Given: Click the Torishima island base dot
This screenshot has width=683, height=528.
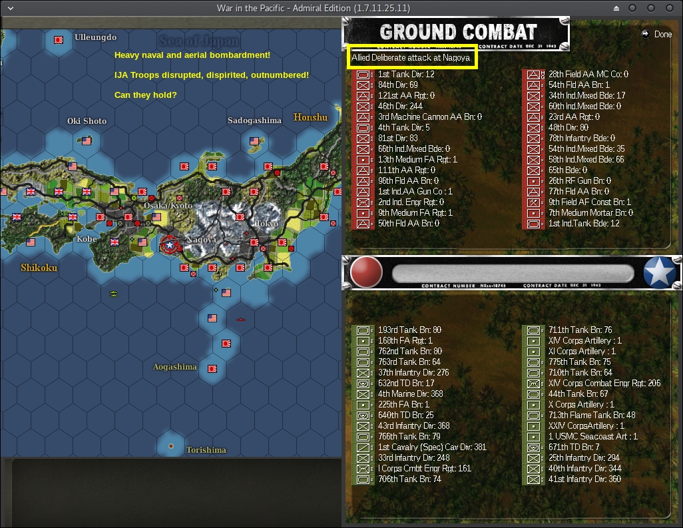Looking at the screenshot, I should [170, 446].
